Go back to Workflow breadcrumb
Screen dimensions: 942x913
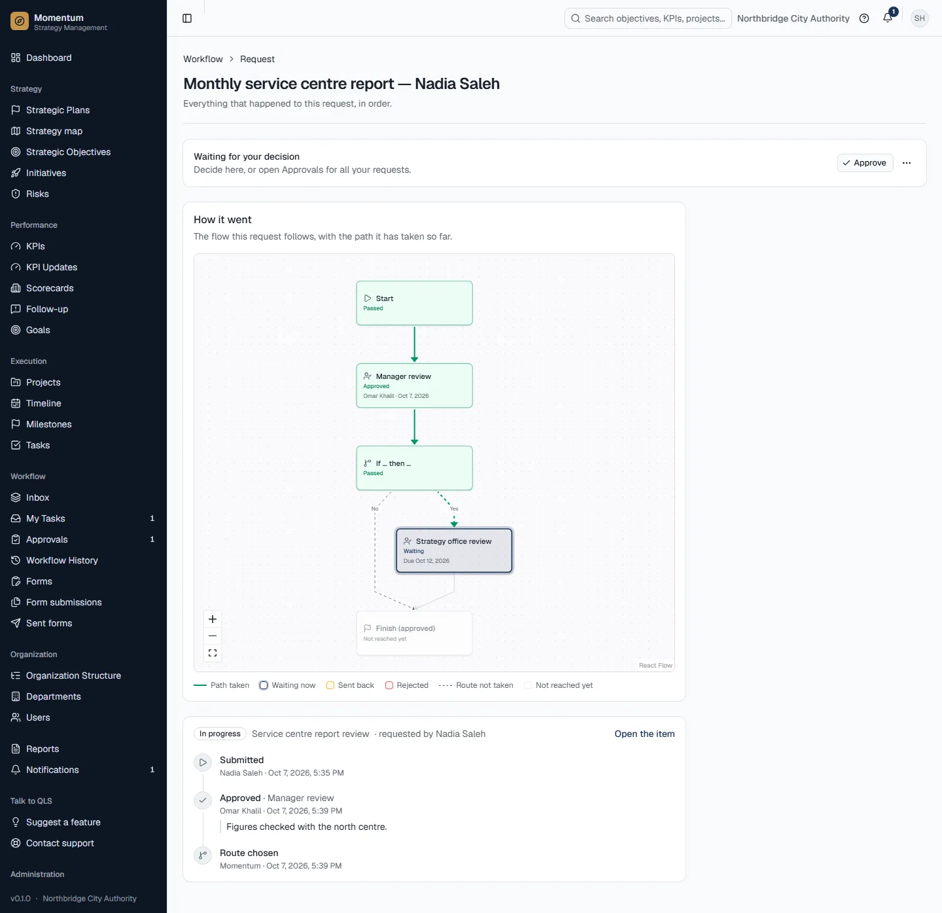click(203, 59)
